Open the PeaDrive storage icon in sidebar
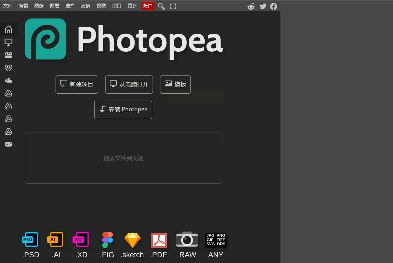393x263 pixels. [x=8, y=55]
